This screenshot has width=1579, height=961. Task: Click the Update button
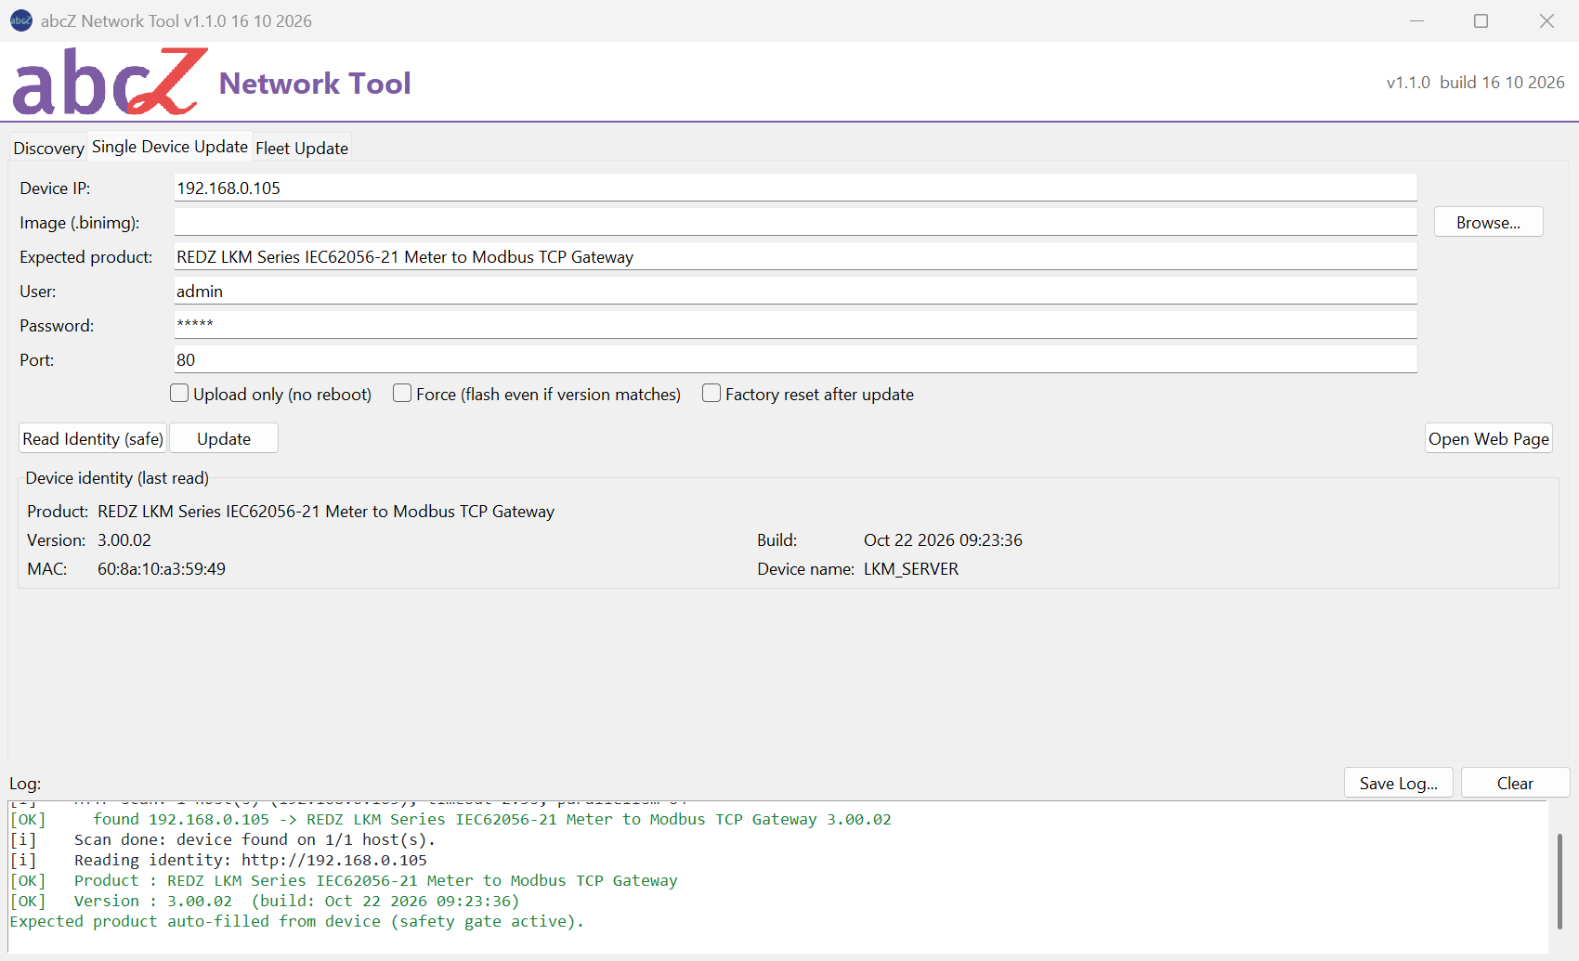pyautogui.click(x=224, y=438)
